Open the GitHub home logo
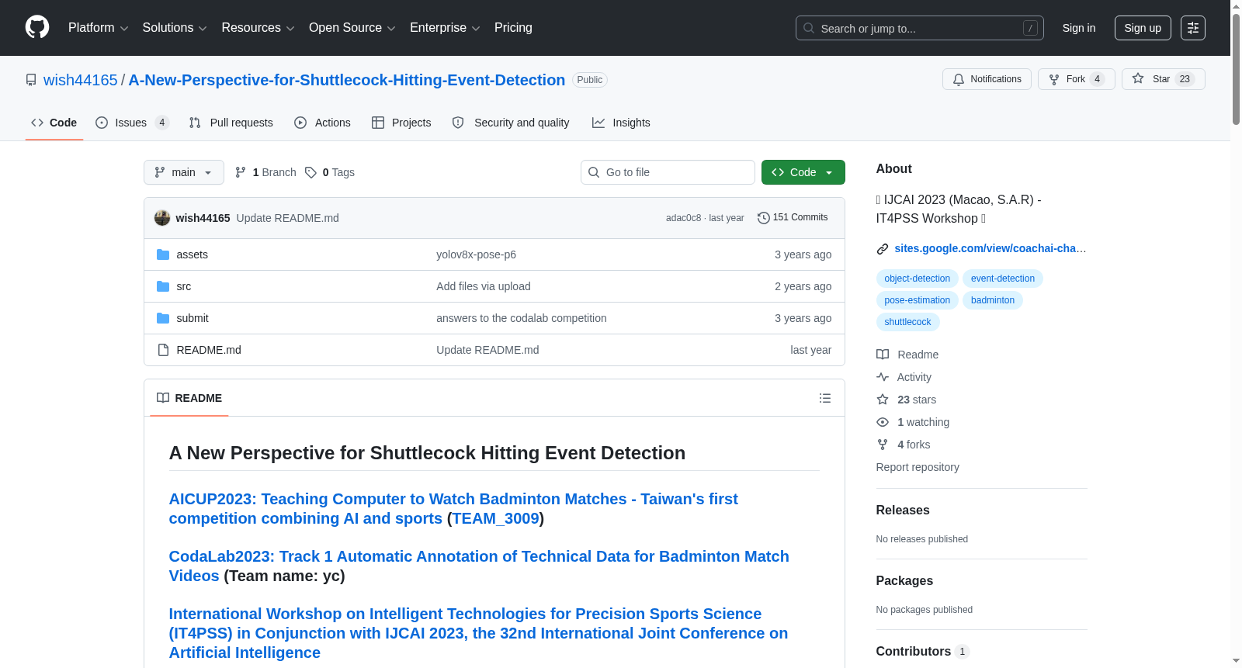This screenshot has width=1242, height=668. tap(37, 27)
